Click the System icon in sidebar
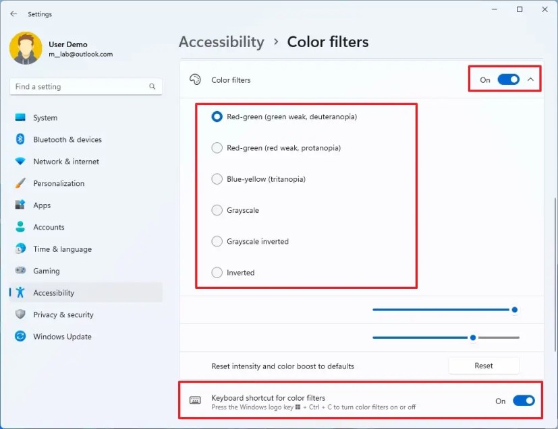This screenshot has height=429, width=558. coord(20,118)
